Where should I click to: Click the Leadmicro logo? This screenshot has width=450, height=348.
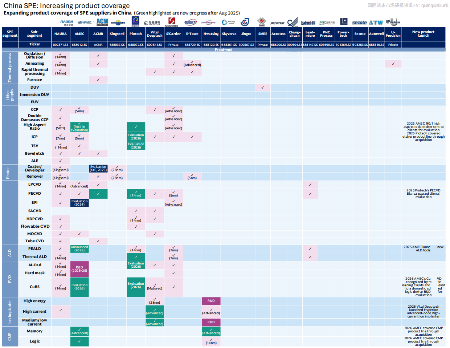(308, 23)
